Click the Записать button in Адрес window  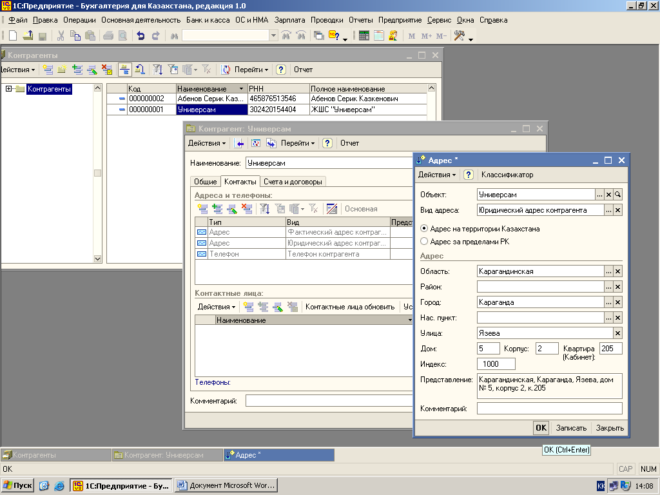[x=571, y=428]
